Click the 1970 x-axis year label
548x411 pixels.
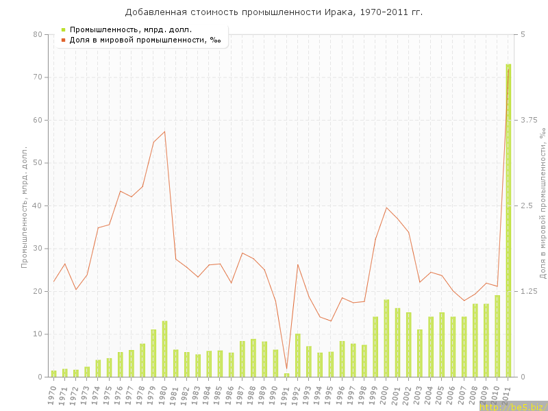click(x=52, y=394)
